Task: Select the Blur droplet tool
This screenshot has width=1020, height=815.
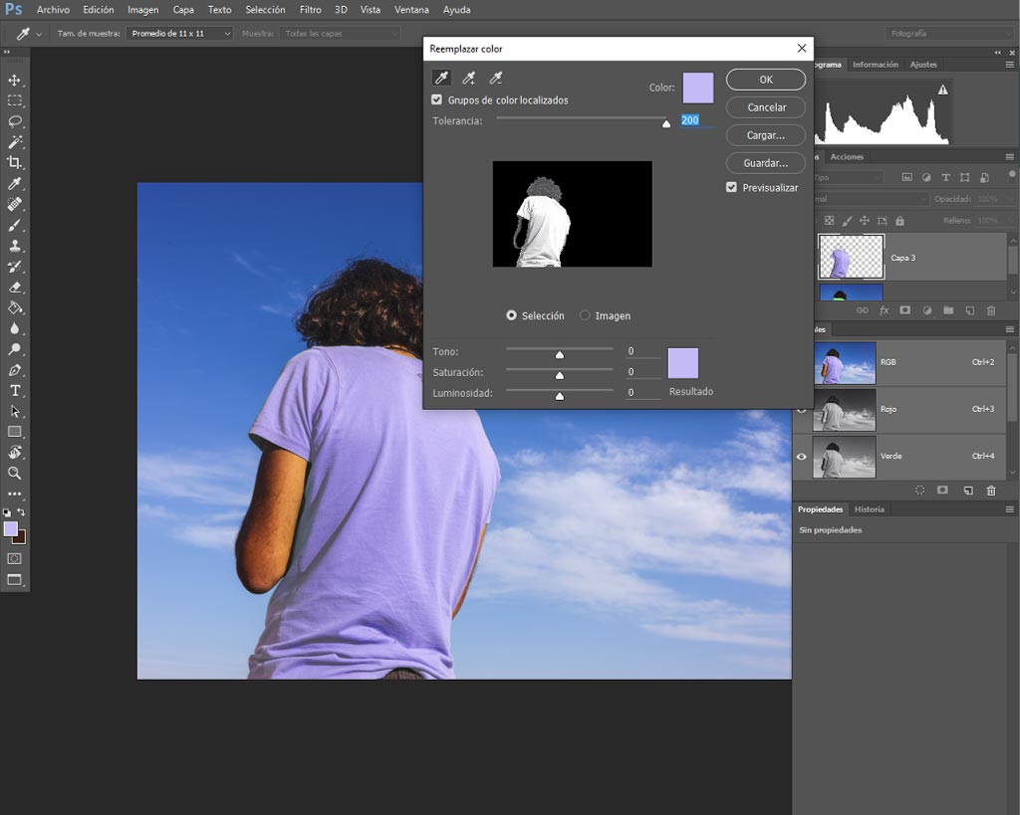Action: pyautogui.click(x=14, y=328)
